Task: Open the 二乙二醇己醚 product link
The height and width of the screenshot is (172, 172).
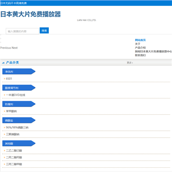Action: click(14, 150)
